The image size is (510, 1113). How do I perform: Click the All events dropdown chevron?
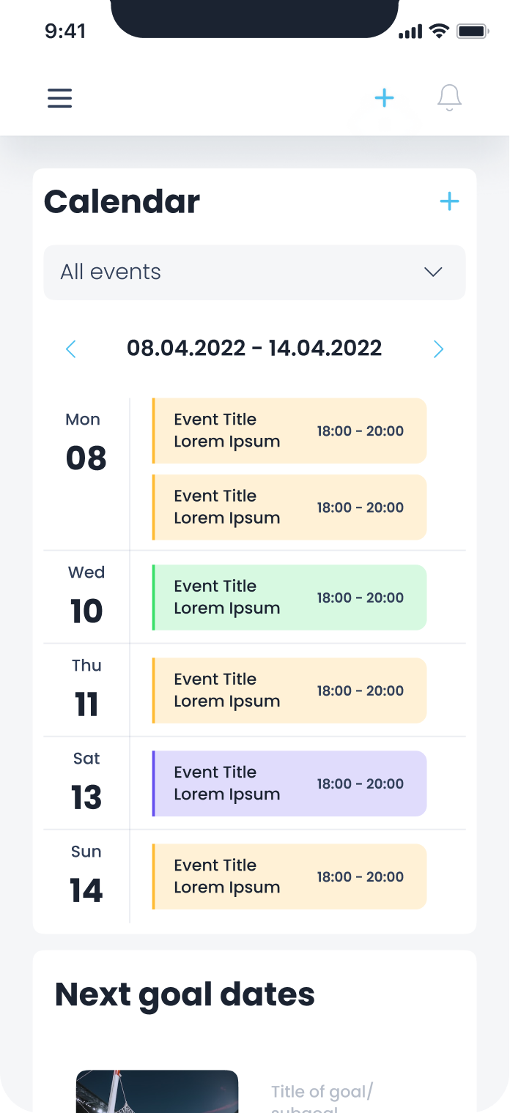[x=433, y=272]
